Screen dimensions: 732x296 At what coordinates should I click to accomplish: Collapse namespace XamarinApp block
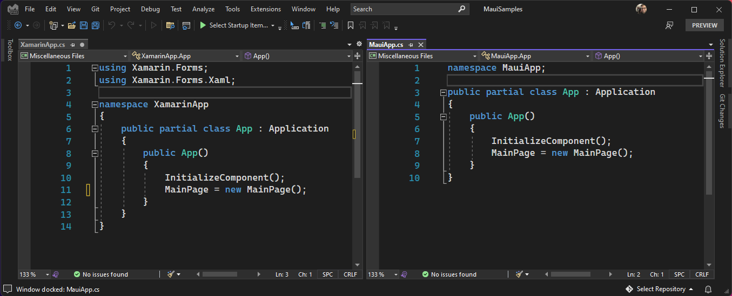coord(95,105)
